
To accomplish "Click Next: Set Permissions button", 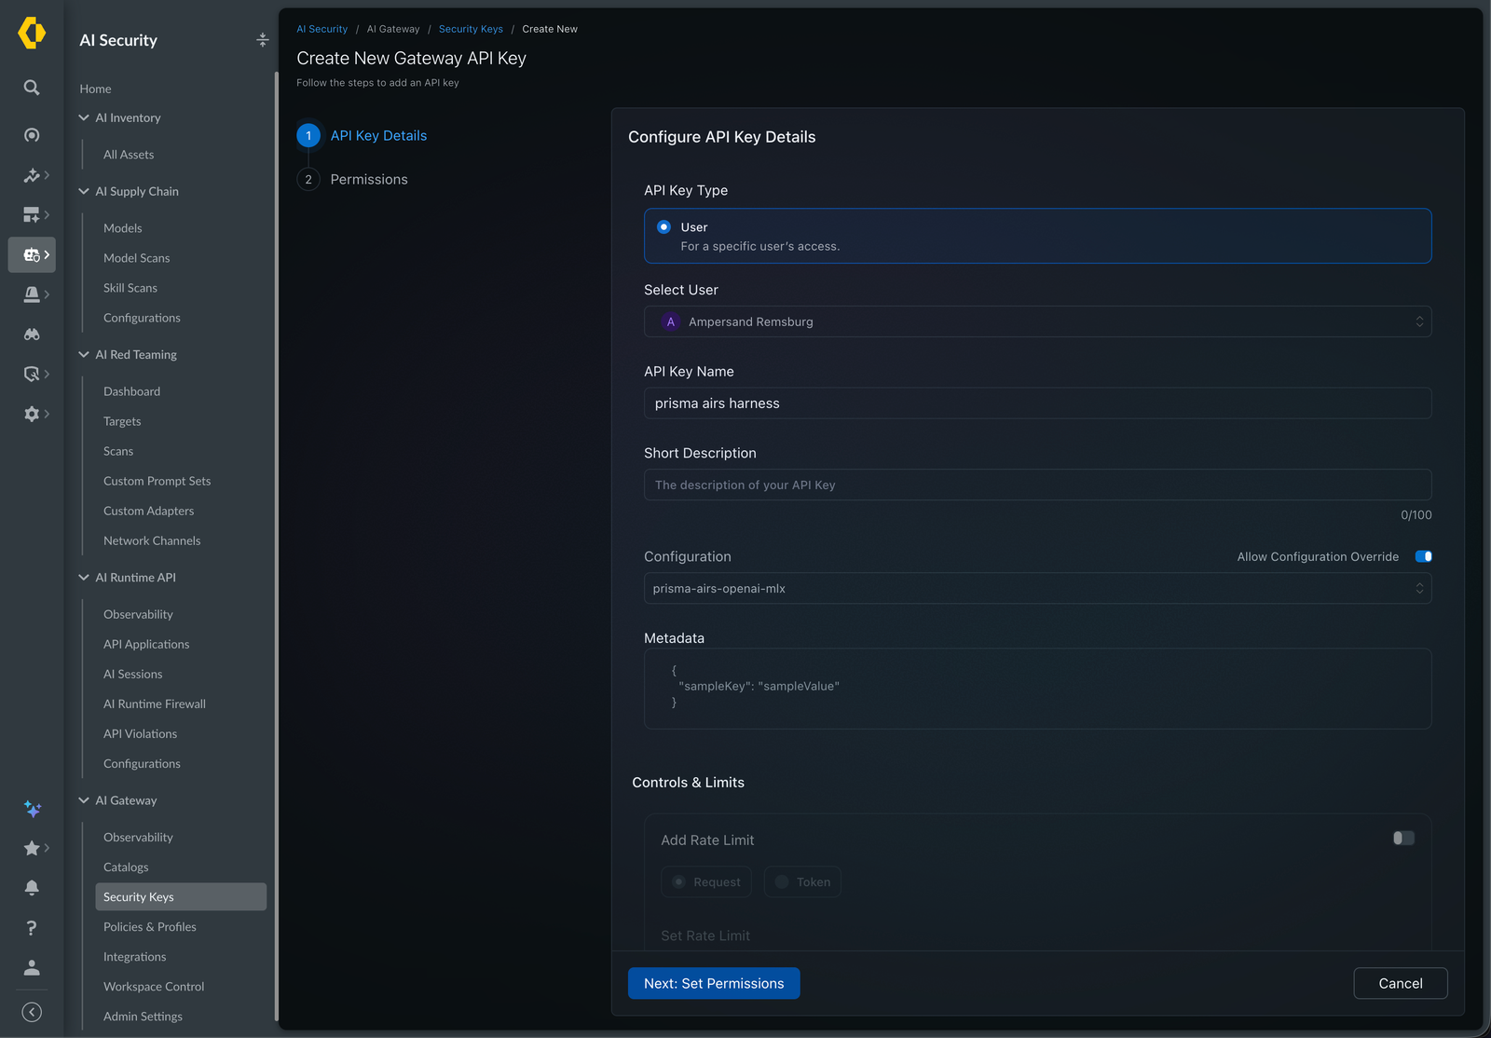I will (714, 984).
